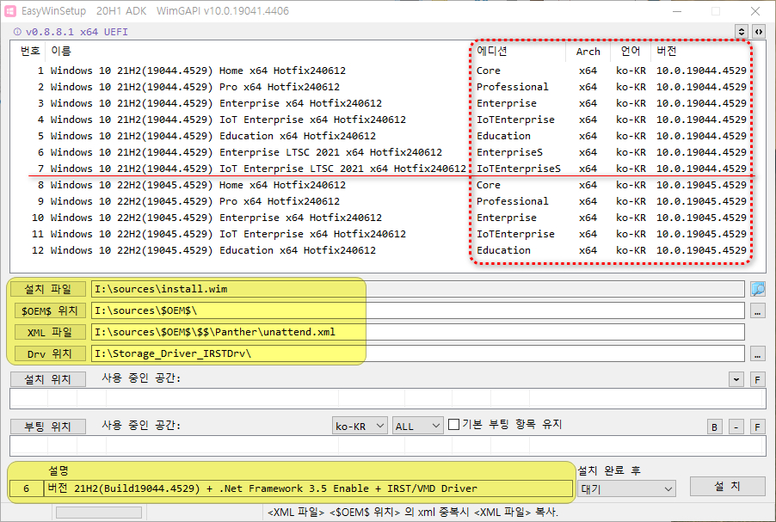Open the ko-KR language dropdown
Image resolution: width=776 pixels, height=522 pixels.
[360, 426]
